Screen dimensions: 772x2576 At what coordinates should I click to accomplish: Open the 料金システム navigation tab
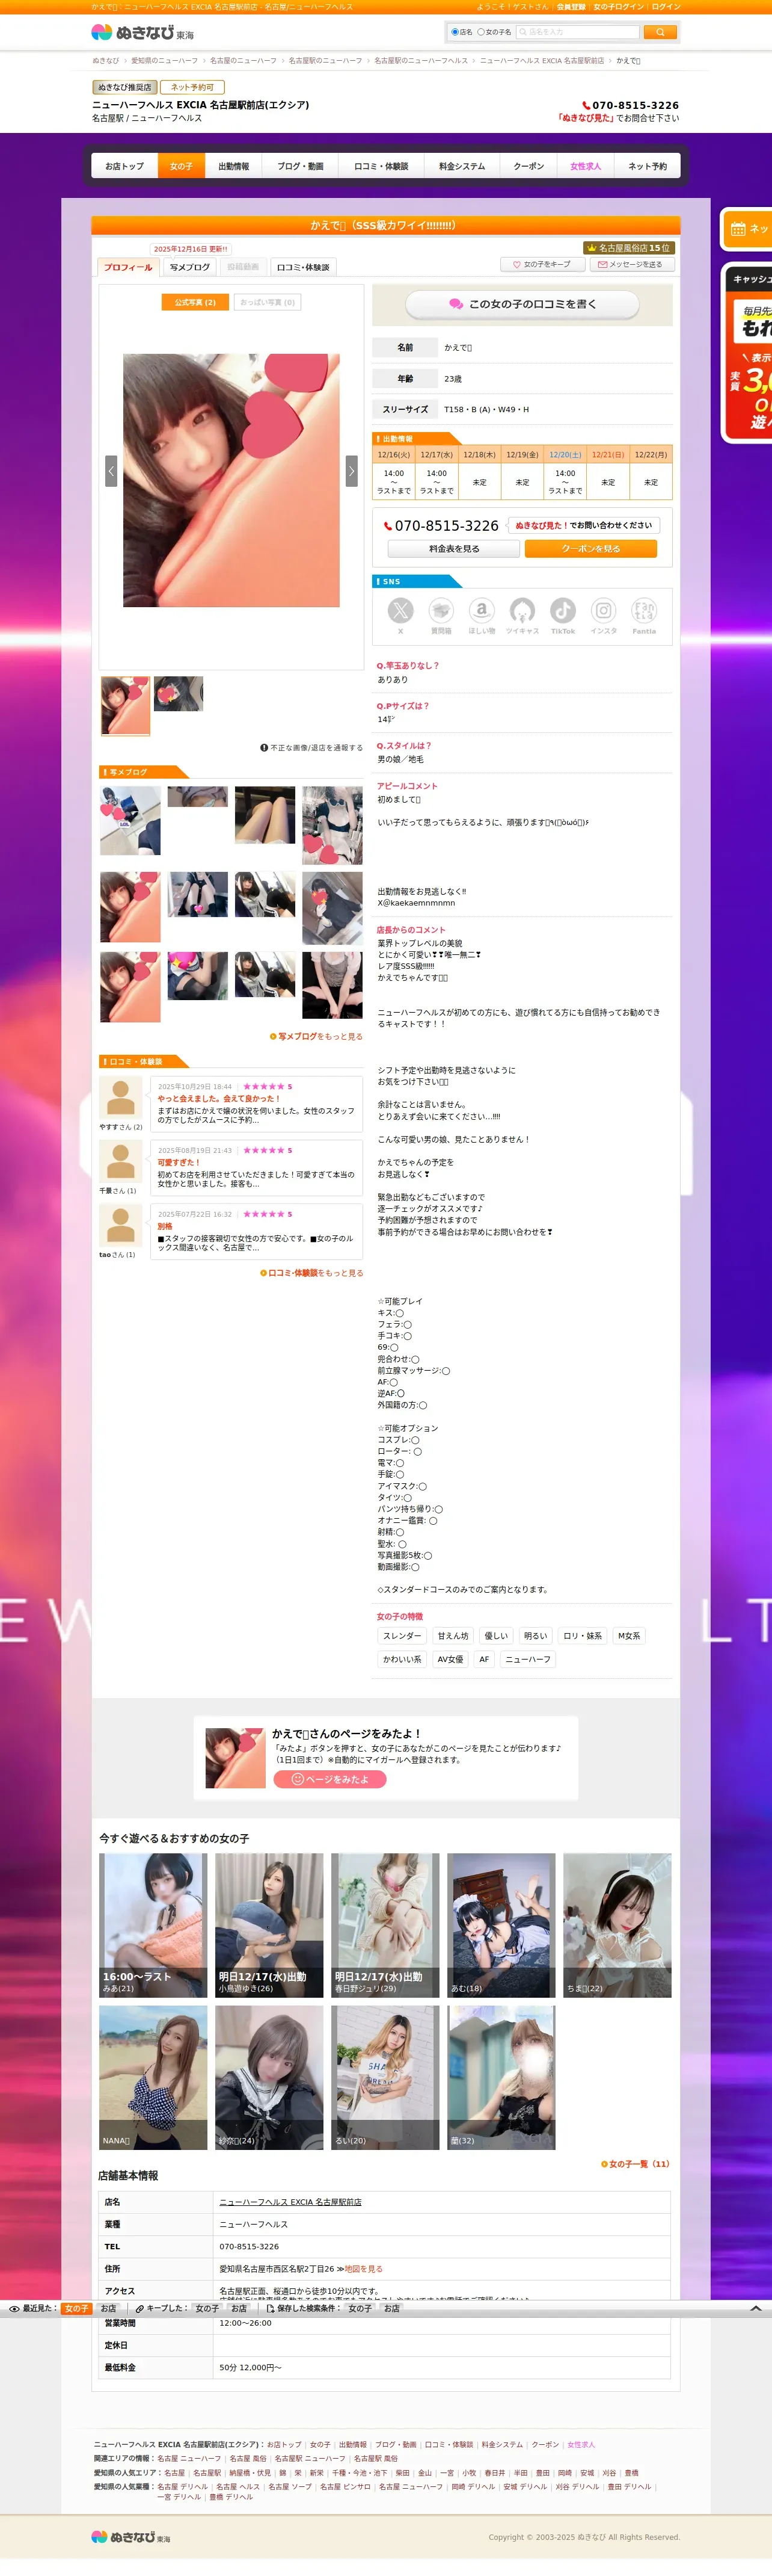(461, 166)
